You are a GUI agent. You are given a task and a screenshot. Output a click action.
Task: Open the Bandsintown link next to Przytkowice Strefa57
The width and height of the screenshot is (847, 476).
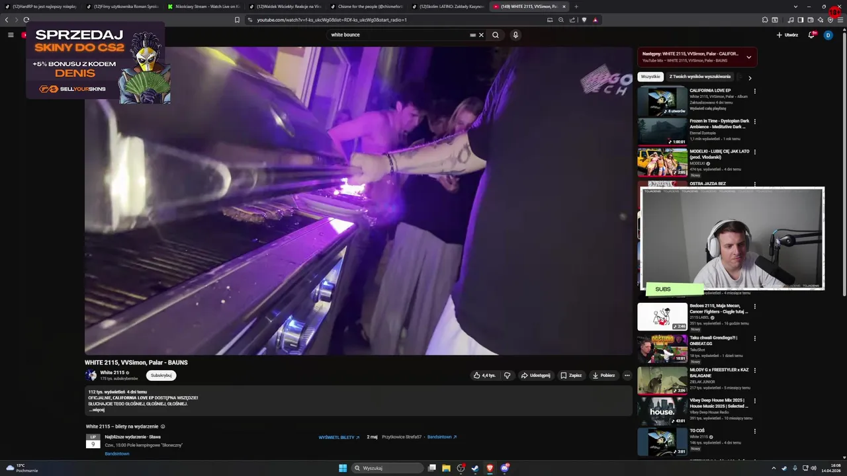442,437
